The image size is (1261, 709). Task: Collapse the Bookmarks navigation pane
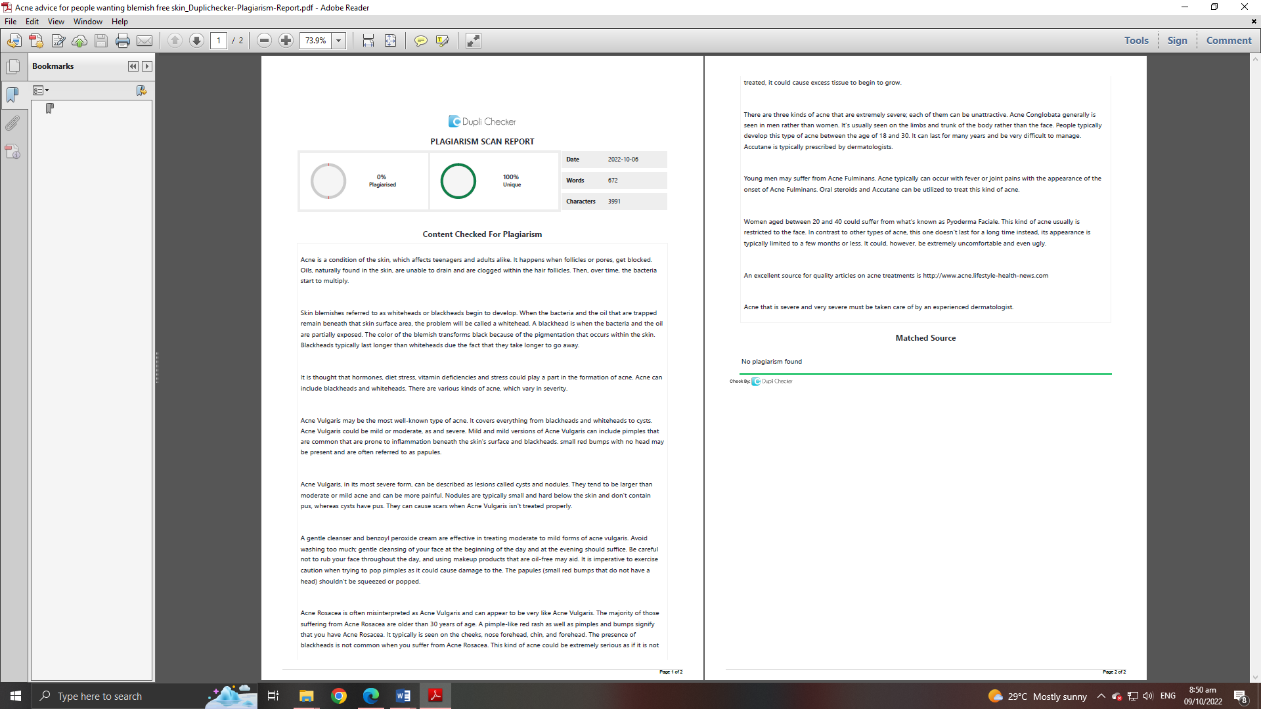click(133, 66)
